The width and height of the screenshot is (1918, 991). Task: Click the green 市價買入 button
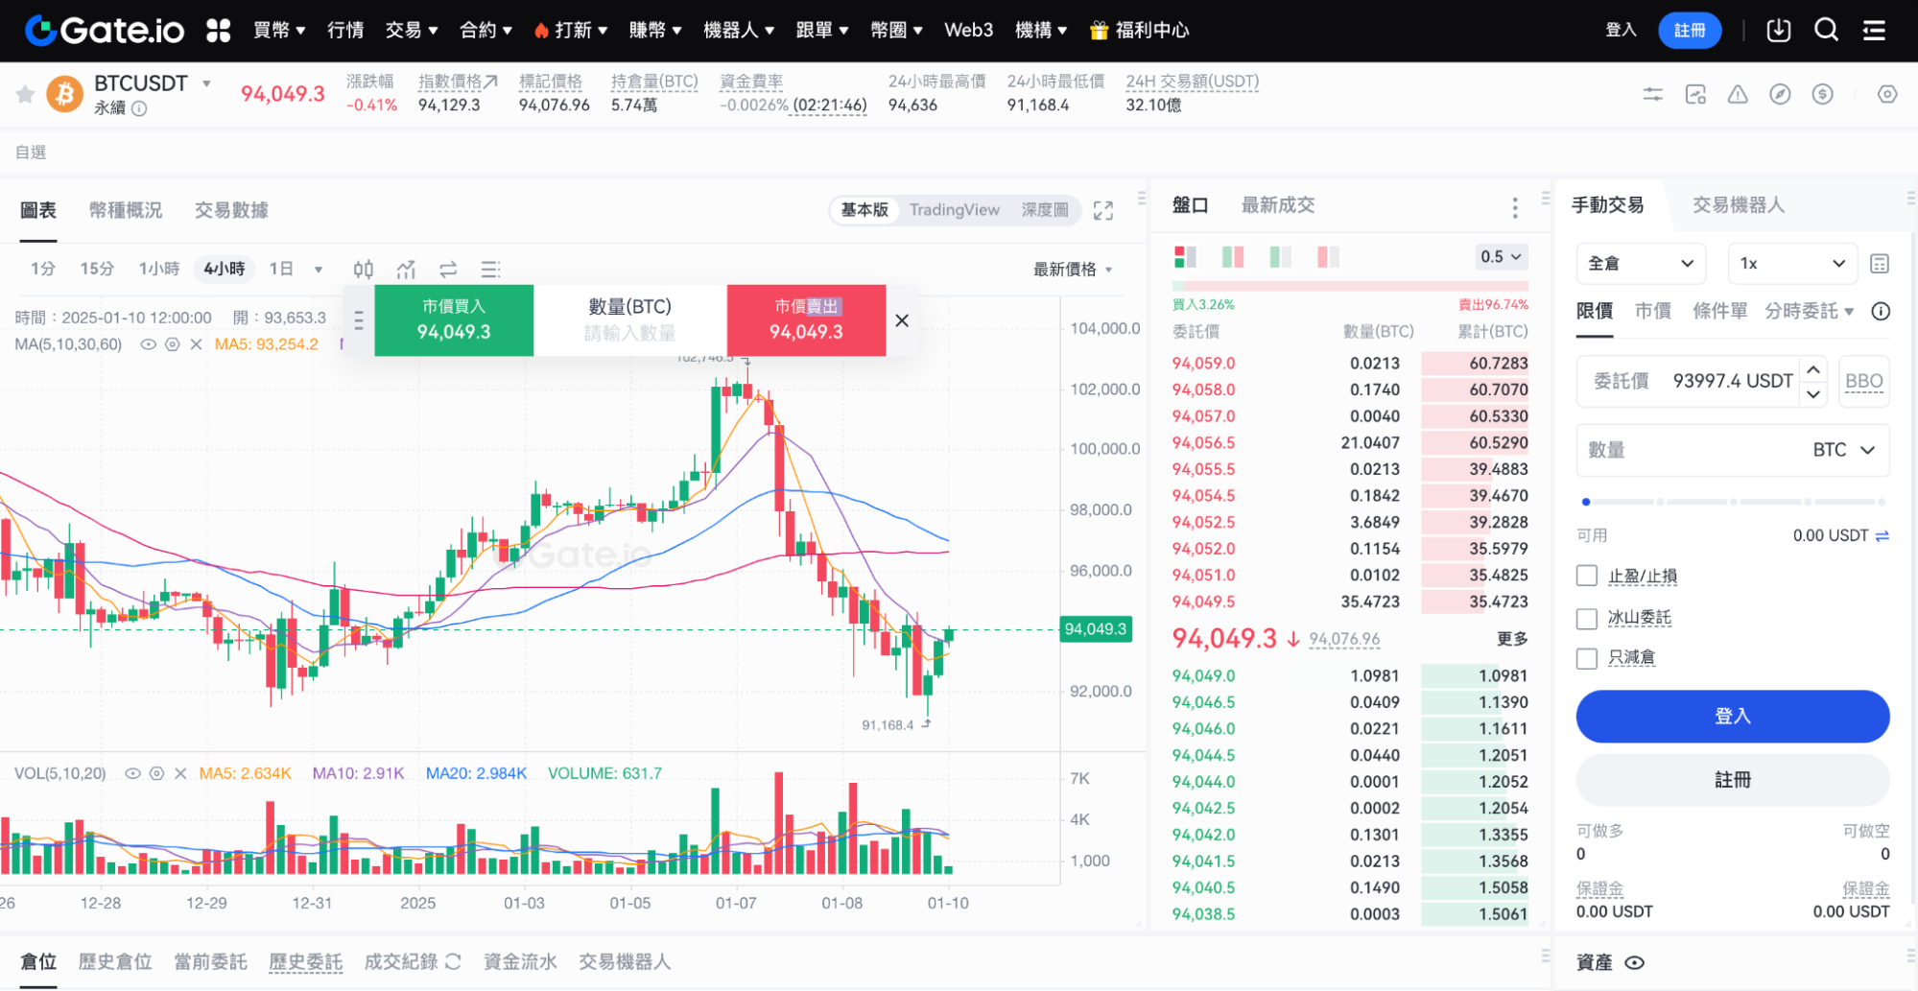point(454,319)
